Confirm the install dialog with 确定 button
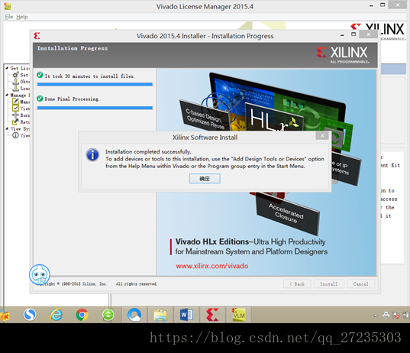This screenshot has width=410, height=353. [205, 179]
